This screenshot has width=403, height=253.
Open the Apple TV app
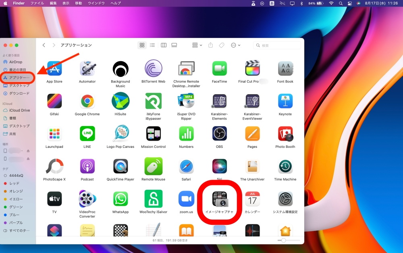tap(54, 199)
